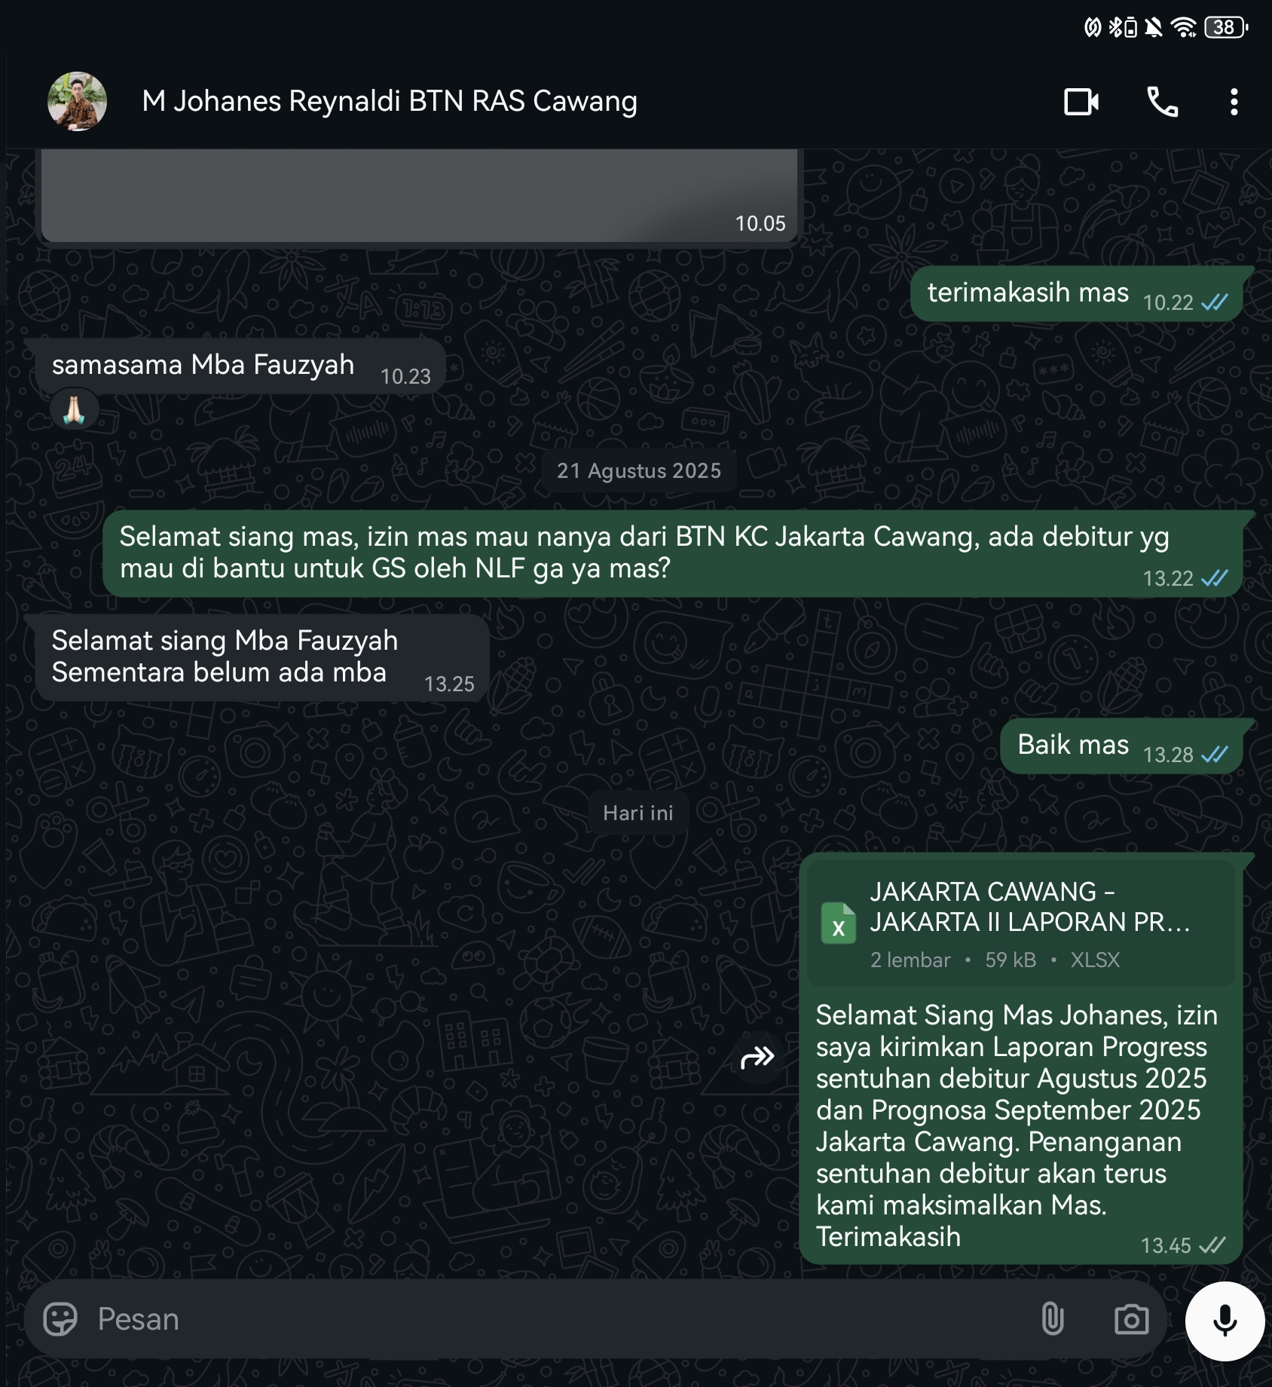The image size is (1272, 1387).
Task: Tap the praying hands reaction emoji
Action: (x=74, y=410)
